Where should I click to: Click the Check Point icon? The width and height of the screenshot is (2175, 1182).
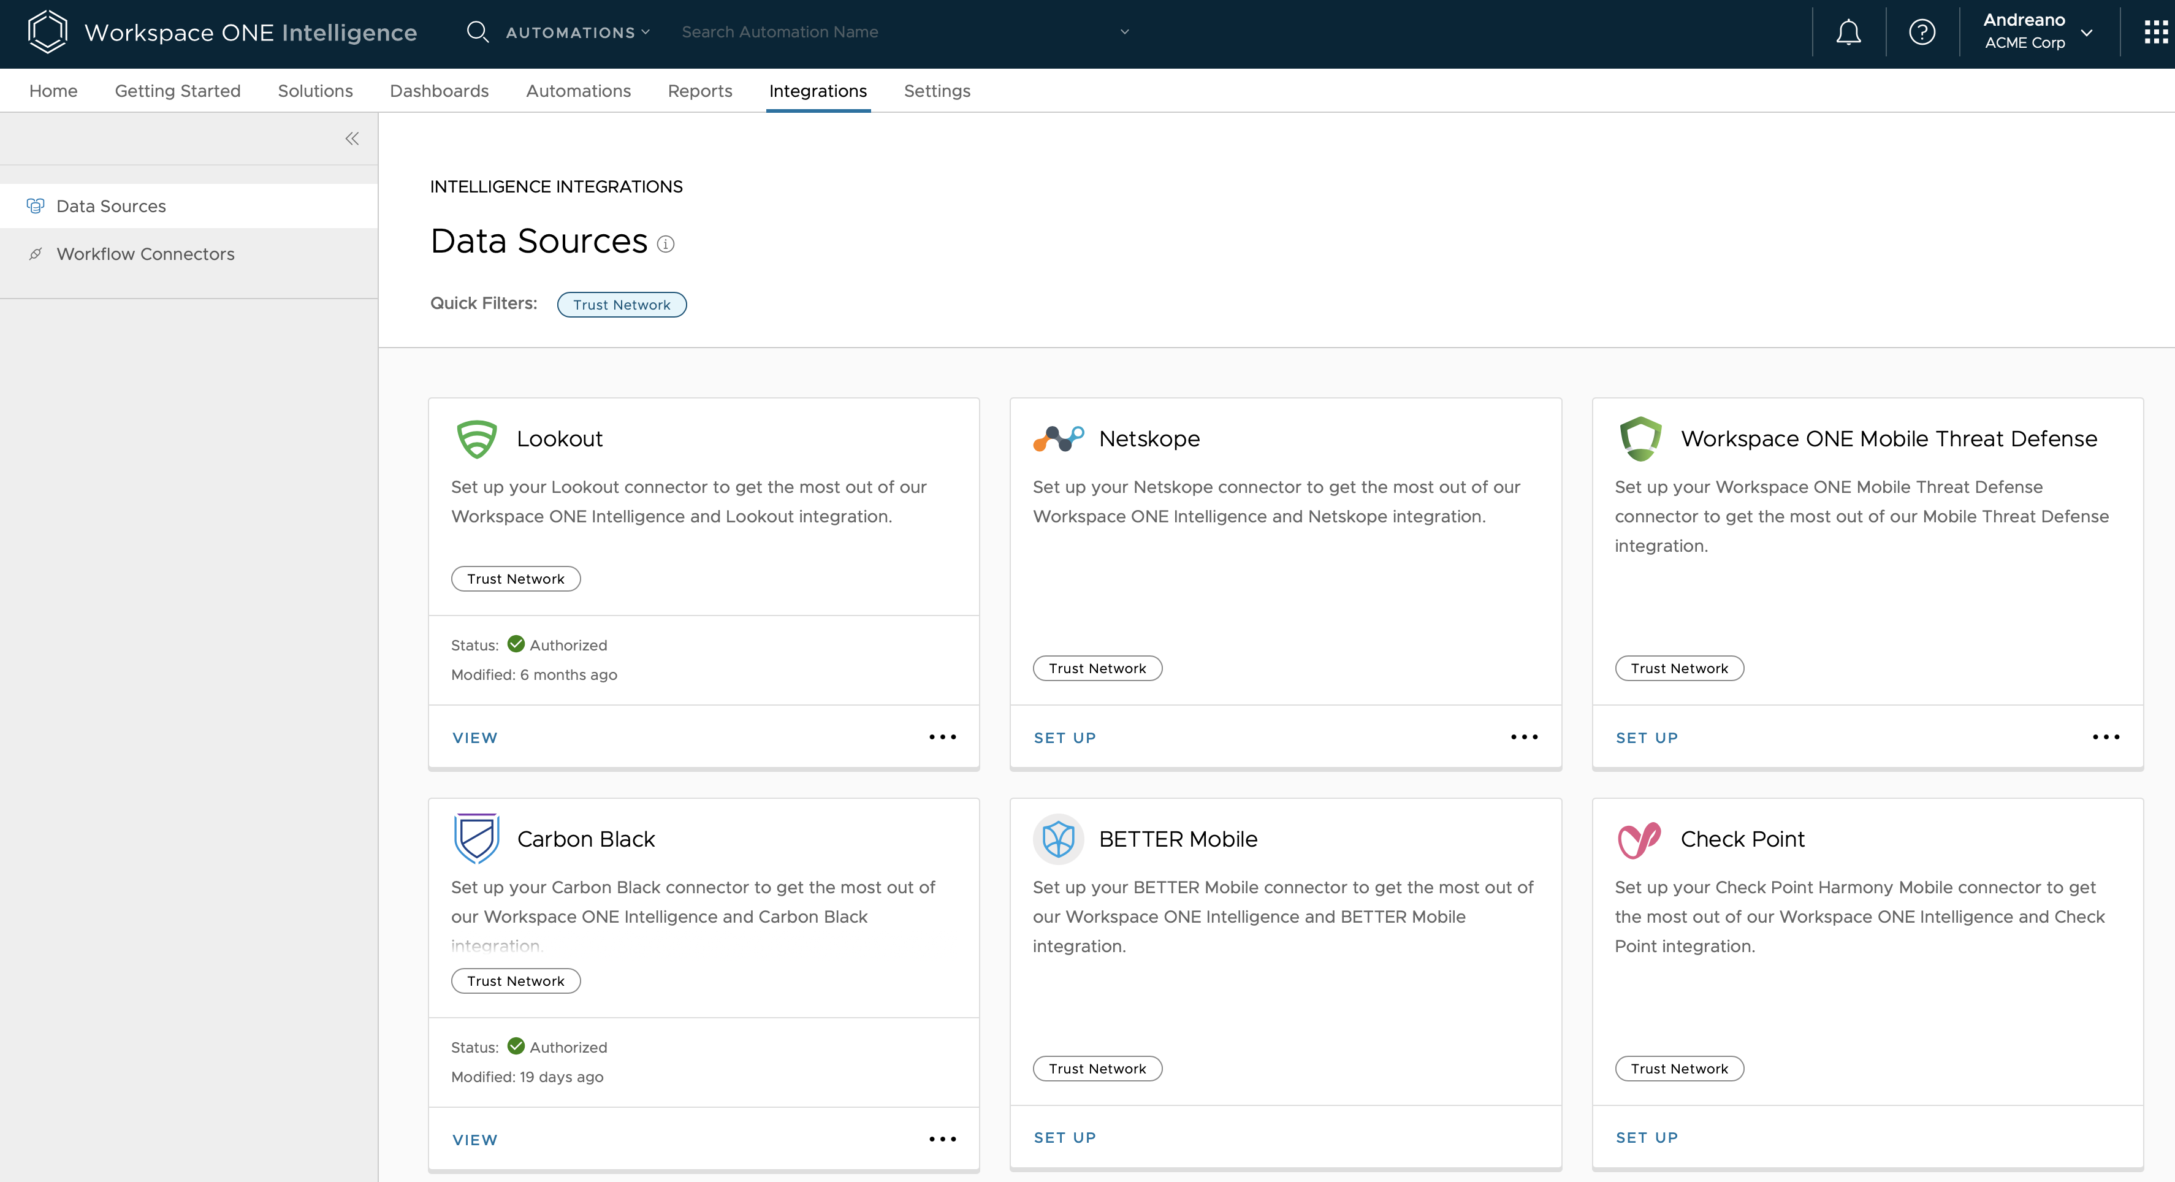tap(1639, 839)
